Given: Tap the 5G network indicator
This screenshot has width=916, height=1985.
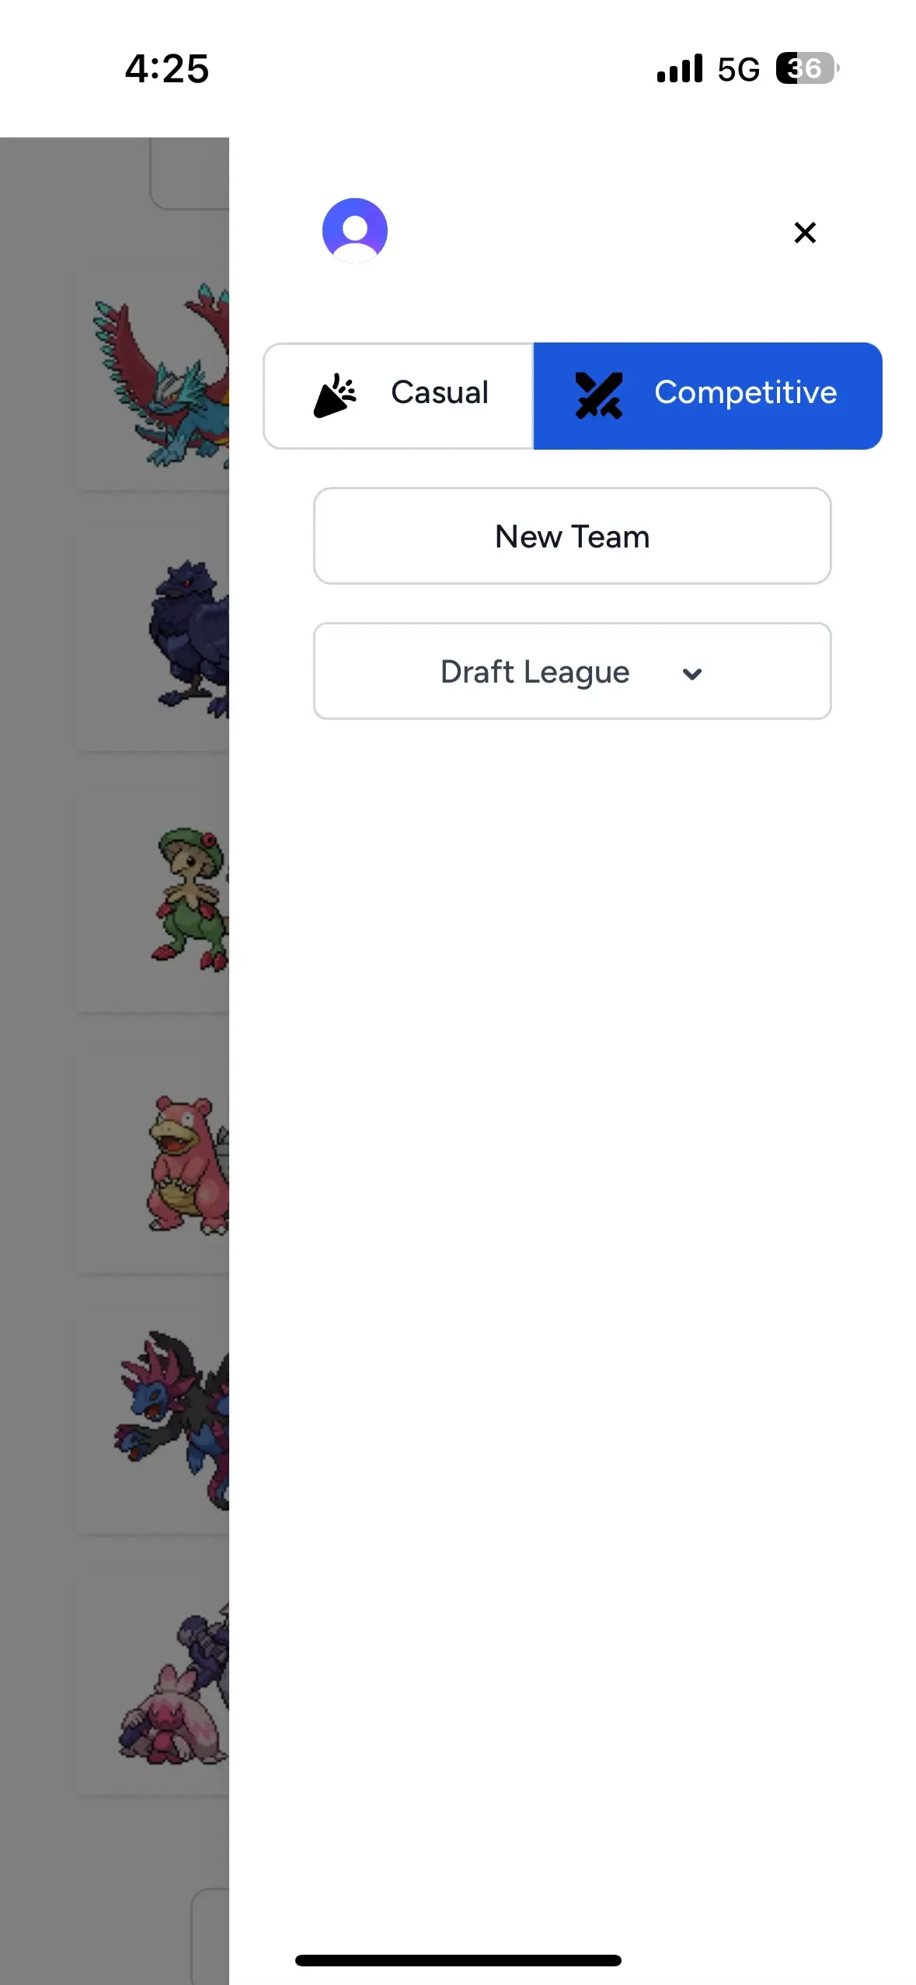Looking at the screenshot, I should coord(738,70).
